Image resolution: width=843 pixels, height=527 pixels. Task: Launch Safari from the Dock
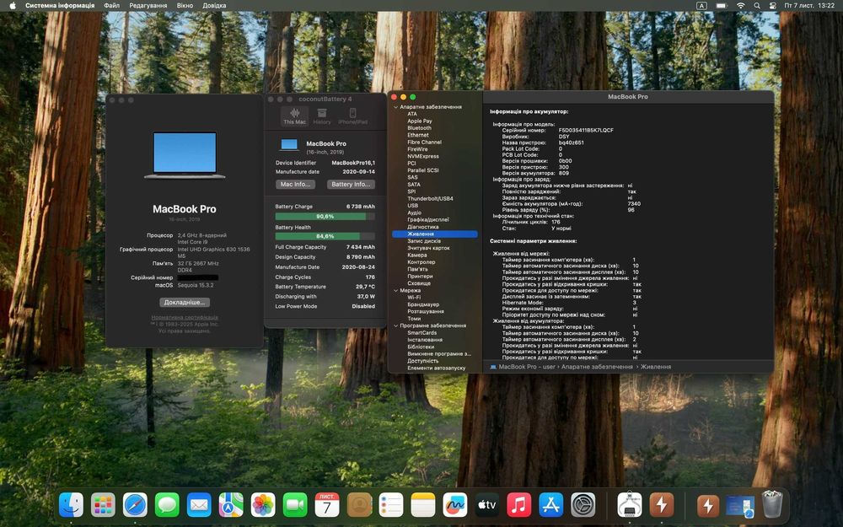pyautogui.click(x=135, y=505)
